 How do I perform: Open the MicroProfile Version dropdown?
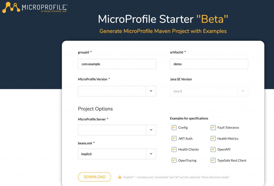coord(117,91)
